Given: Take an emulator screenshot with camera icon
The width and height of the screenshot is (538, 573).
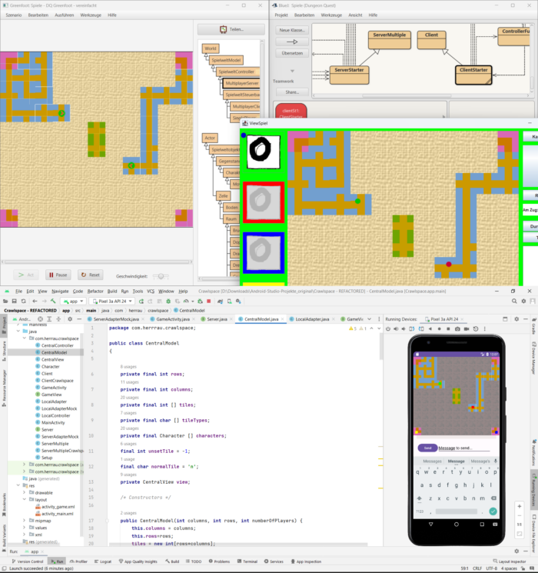Looking at the screenshot, I should (x=457, y=328).
